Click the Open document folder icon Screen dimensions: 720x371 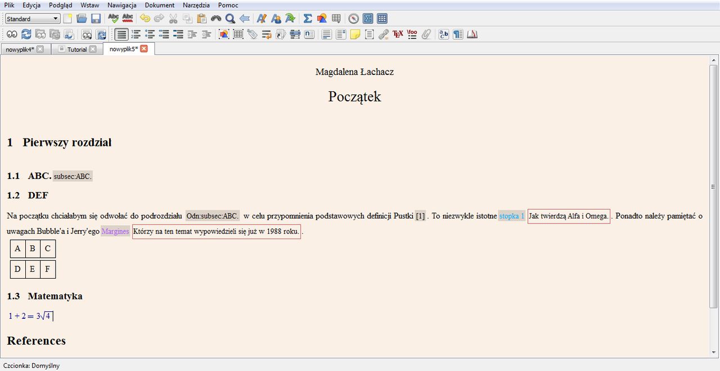[x=82, y=19]
